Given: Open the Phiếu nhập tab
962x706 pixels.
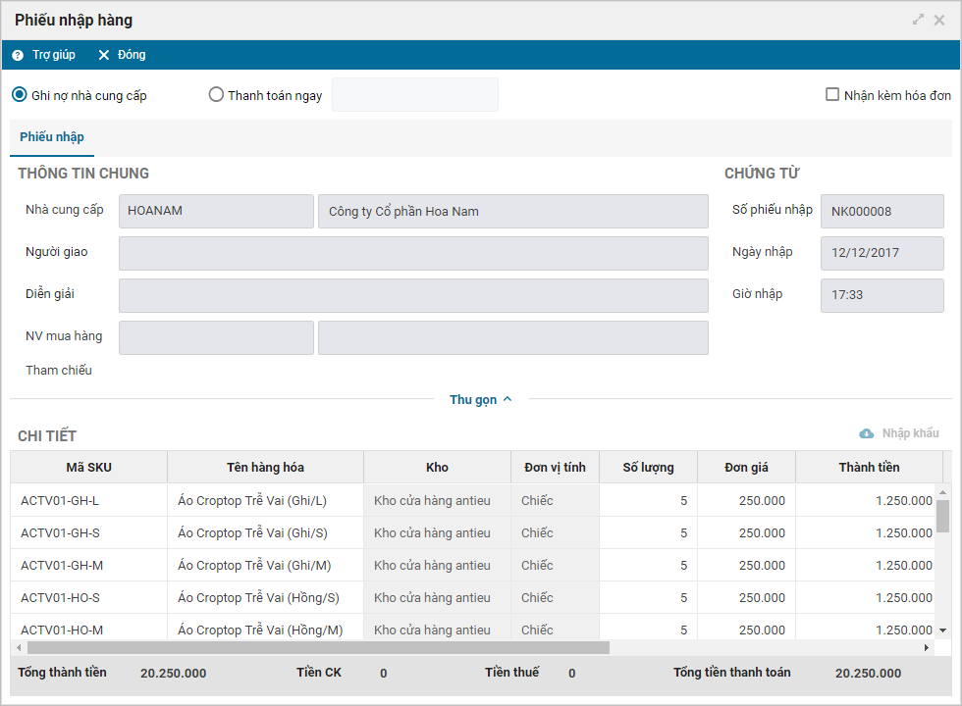Looking at the screenshot, I should tap(52, 137).
